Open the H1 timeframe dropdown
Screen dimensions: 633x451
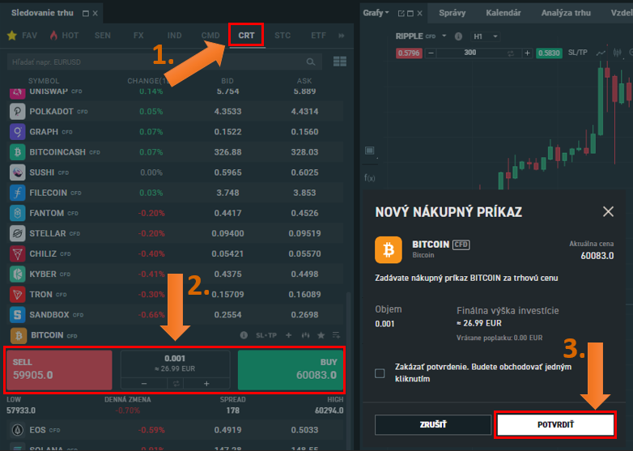coord(486,36)
